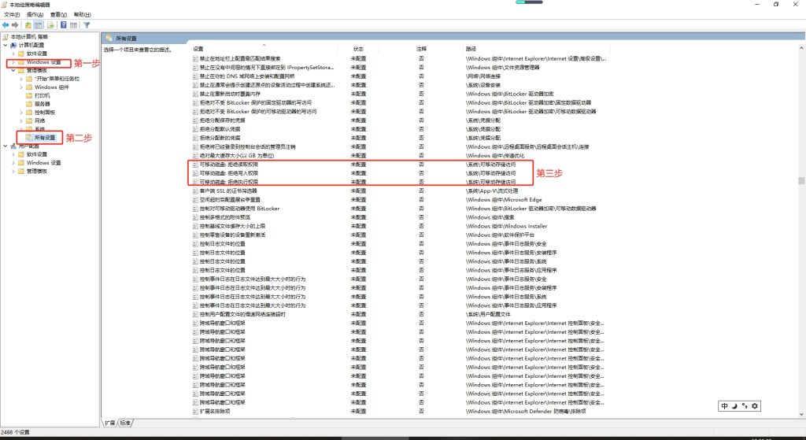This screenshot has width=806, height=440.
Task: Select 禁止在重新启动时覆盖内存 setting
Action: (x=230, y=94)
